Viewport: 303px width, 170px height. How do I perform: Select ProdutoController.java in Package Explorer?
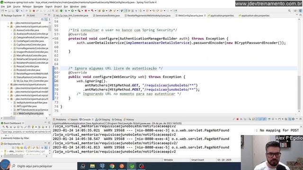(28, 70)
